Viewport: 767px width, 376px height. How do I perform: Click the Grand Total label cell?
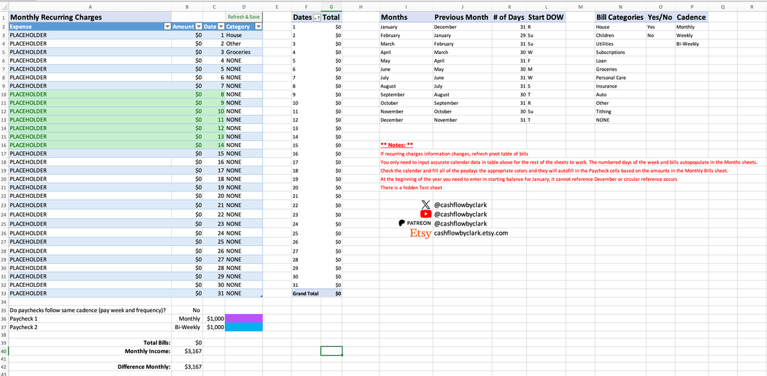(x=306, y=294)
